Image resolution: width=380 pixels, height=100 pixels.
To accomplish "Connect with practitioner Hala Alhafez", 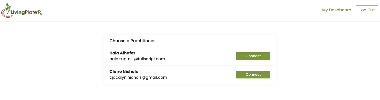I will 253,56.
